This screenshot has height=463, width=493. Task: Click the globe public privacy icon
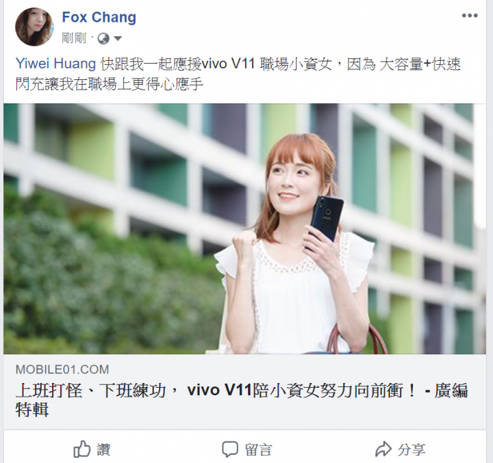[103, 38]
